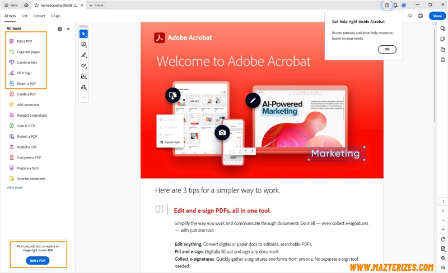Go to next page down chevron

[x=443, y=229]
